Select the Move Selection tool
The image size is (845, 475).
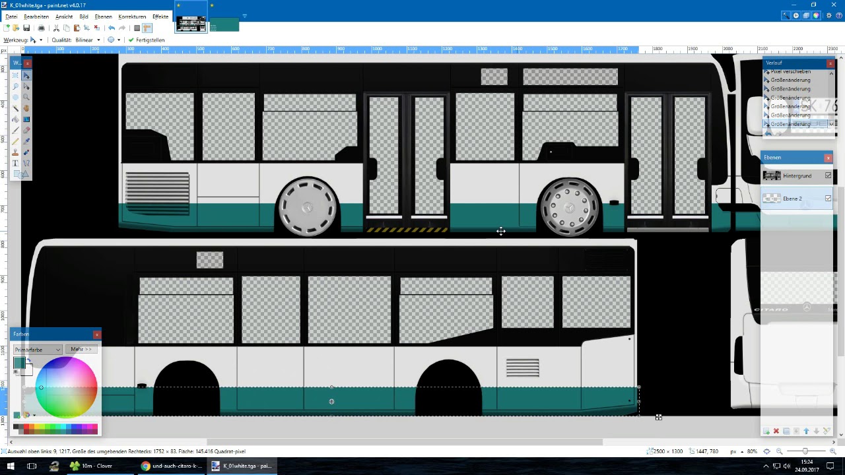[26, 86]
